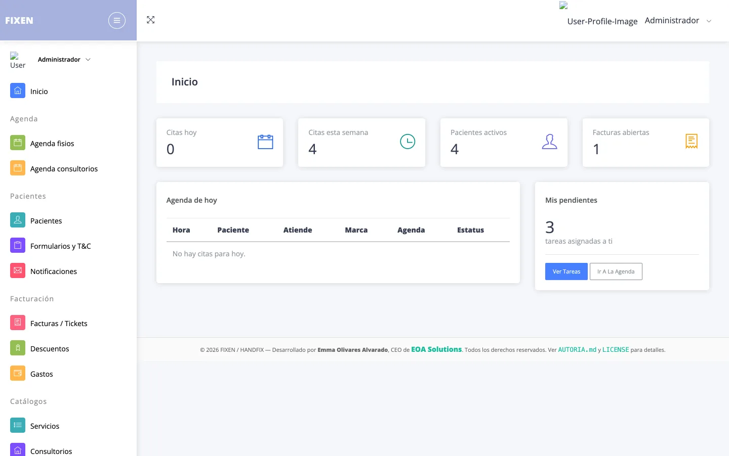Click the fullscreen expand arrows icon
Viewport: 729px width, 456px height.
[x=150, y=20]
